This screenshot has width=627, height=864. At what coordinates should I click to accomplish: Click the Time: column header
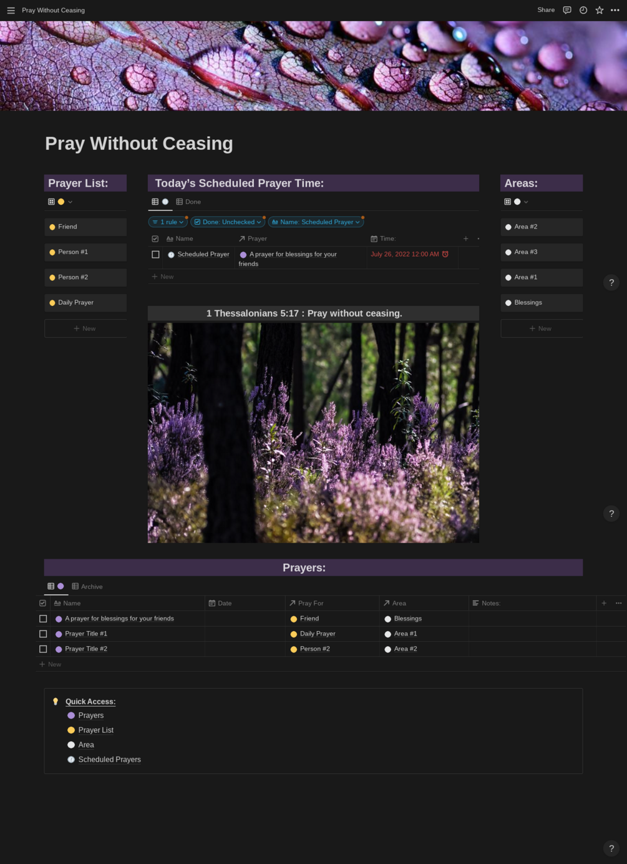click(383, 238)
